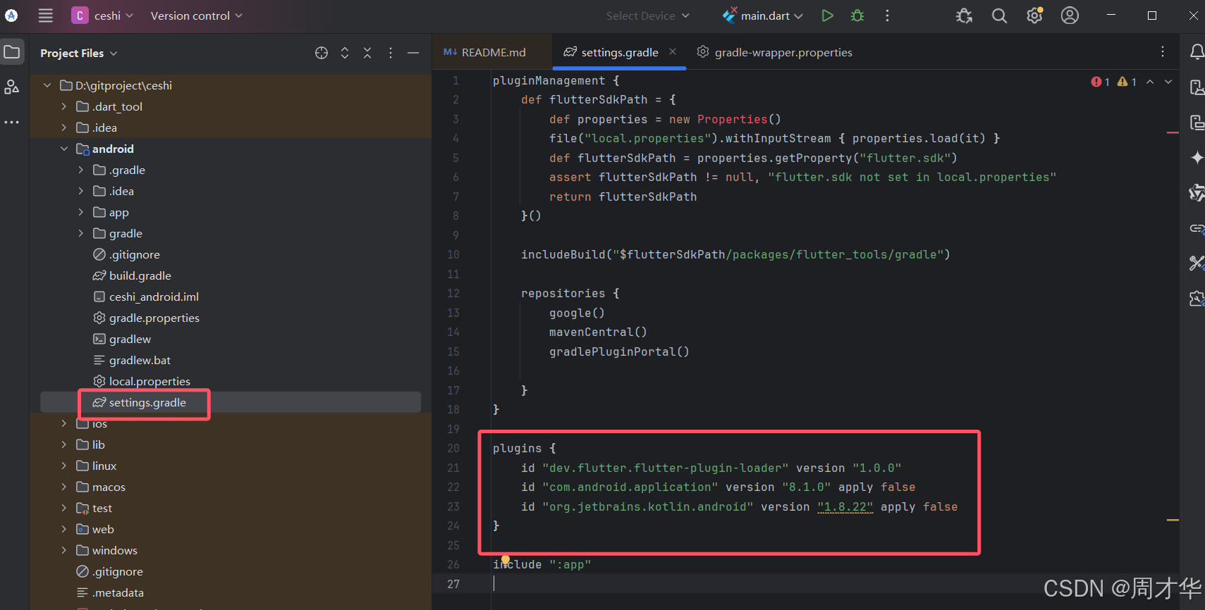Close the settings.gradle tab
Image resolution: width=1205 pixels, height=610 pixels.
point(673,51)
